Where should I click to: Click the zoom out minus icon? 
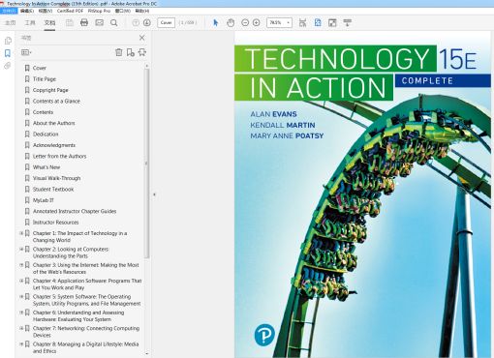[x=245, y=22]
